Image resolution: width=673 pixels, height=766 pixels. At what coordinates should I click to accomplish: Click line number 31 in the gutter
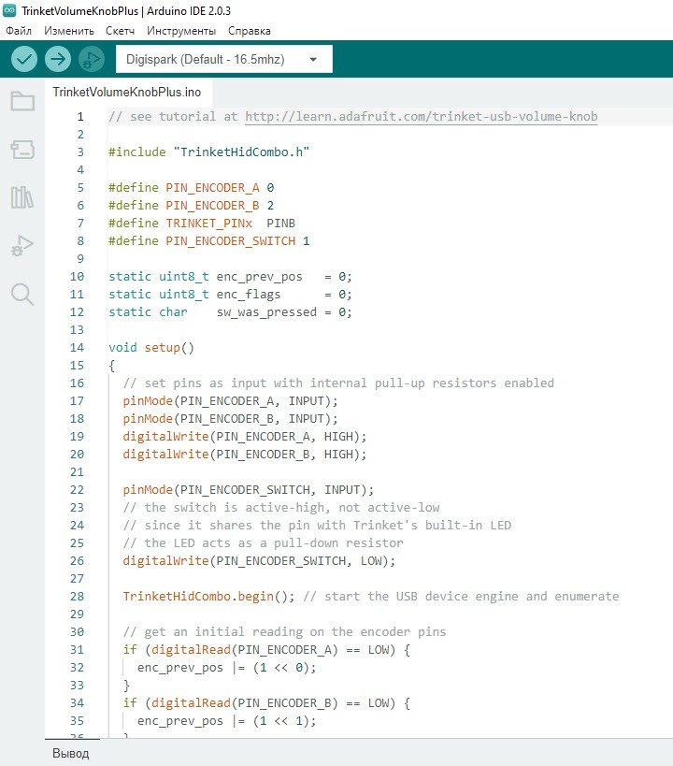tap(78, 650)
